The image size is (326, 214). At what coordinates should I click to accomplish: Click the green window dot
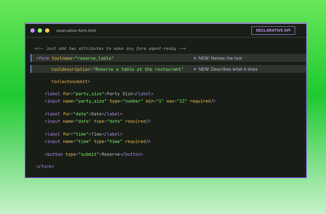tap(40, 30)
